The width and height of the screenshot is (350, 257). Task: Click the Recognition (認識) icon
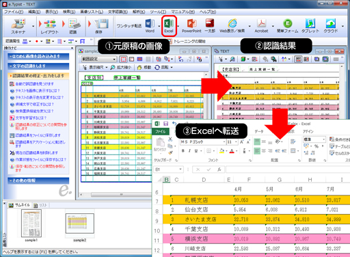73,26
